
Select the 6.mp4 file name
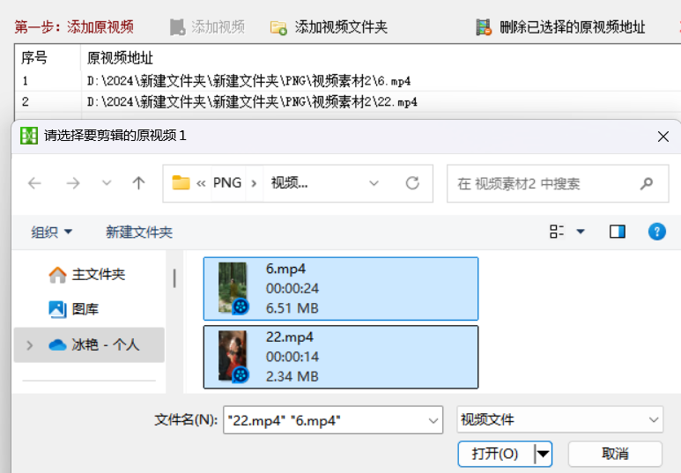tap(285, 269)
